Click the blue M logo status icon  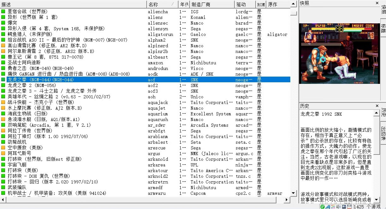coord(328,207)
